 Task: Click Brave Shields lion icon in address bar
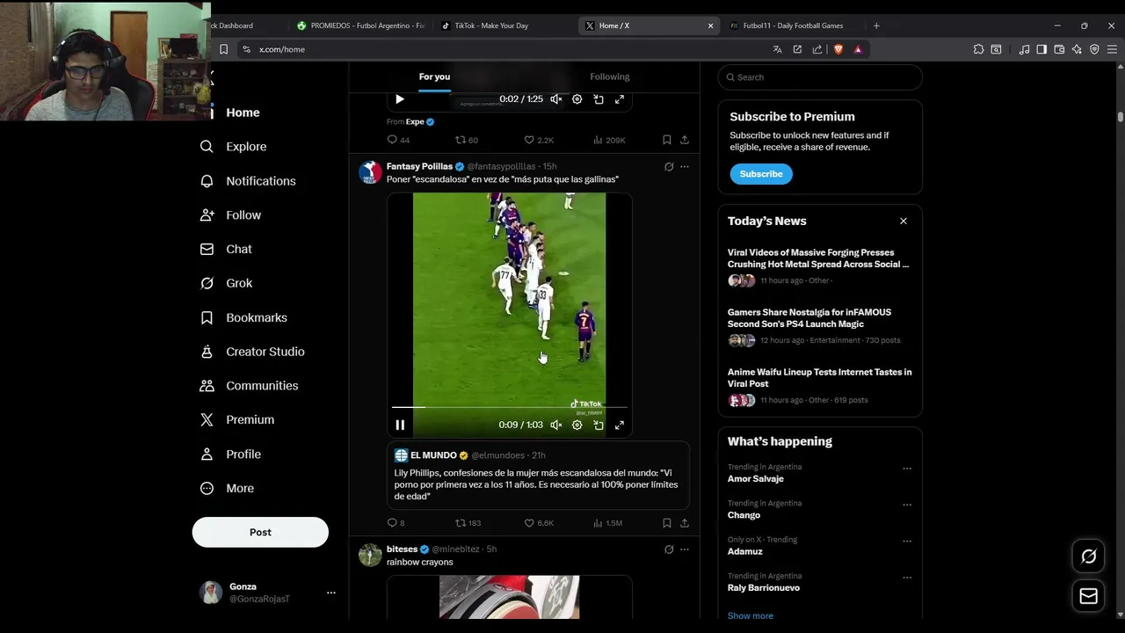tap(838, 50)
